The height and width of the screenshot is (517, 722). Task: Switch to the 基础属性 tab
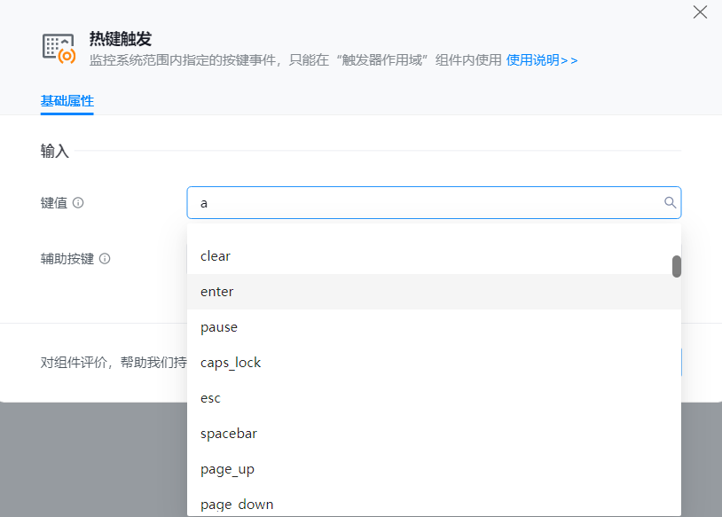click(x=67, y=101)
